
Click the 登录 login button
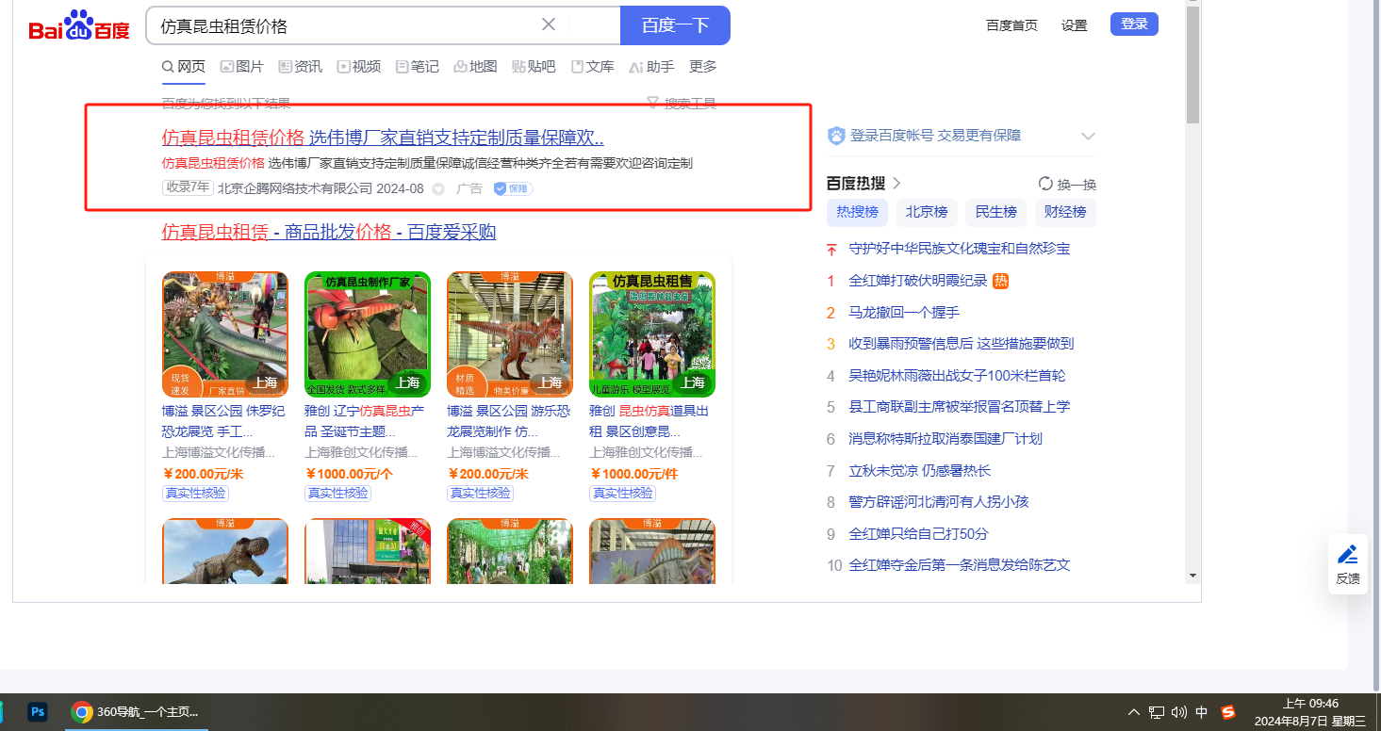point(1134,24)
